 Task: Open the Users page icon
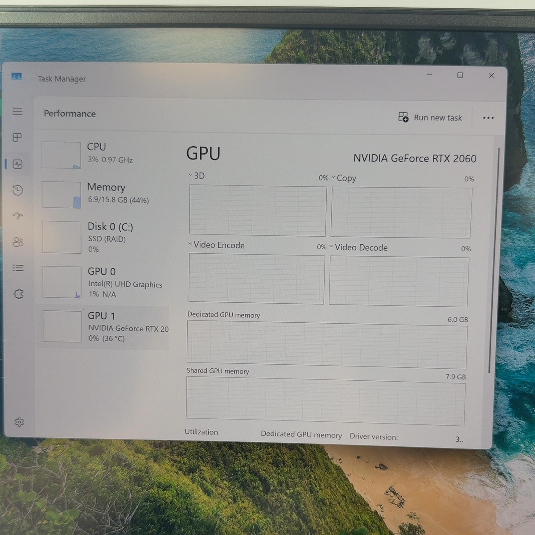click(18, 242)
